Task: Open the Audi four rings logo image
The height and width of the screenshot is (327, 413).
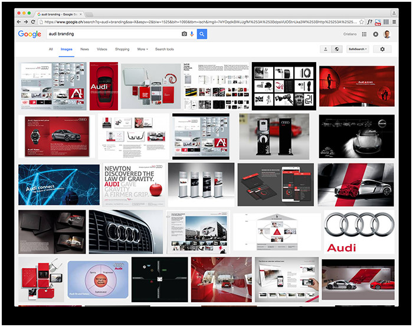Action: pyautogui.click(x=359, y=232)
